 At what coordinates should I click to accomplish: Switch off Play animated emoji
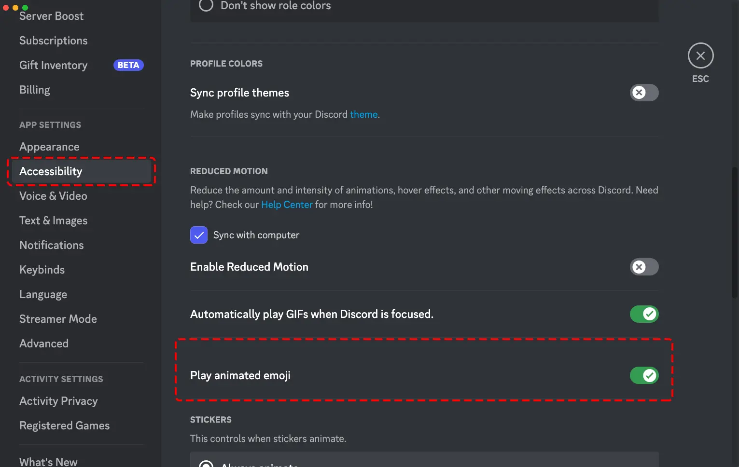(644, 375)
